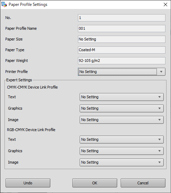The height and width of the screenshot is (193, 171).
Task: Expand the CMYK-CMYK Image profile dropdown
Action: pyautogui.click(x=122, y=120)
